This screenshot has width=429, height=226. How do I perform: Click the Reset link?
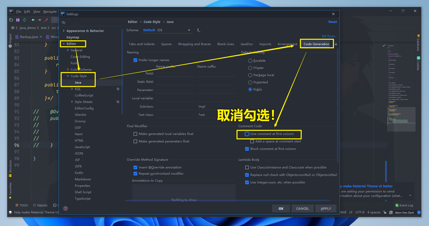click(x=333, y=22)
